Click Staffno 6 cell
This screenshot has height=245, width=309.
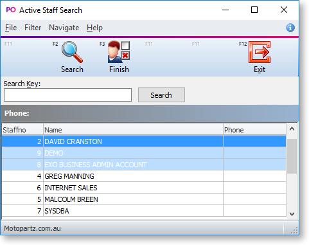coord(22,188)
